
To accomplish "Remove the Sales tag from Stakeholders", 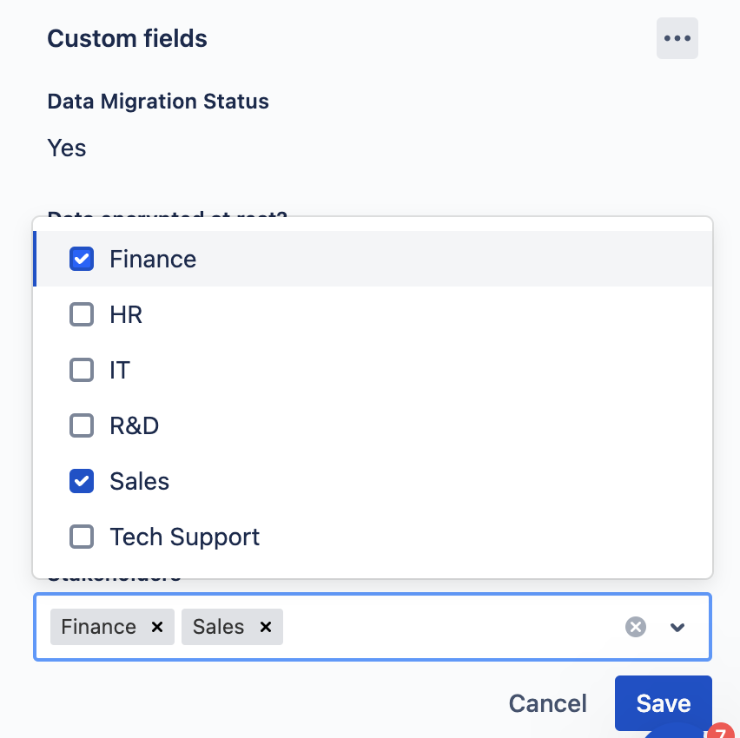I will [x=265, y=627].
